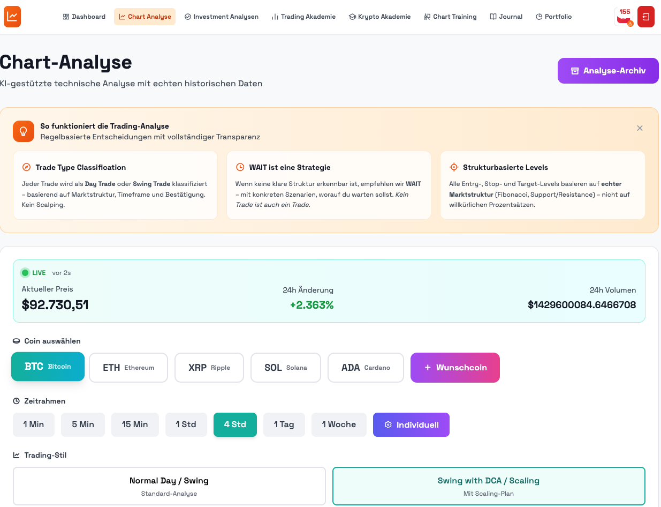This screenshot has height=507, width=661.
Task: Open the Analyse-Archiv button
Action: 608,71
